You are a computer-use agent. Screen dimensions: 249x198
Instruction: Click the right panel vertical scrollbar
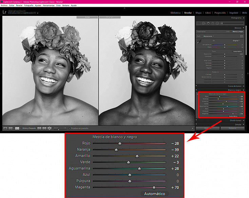[246, 40]
